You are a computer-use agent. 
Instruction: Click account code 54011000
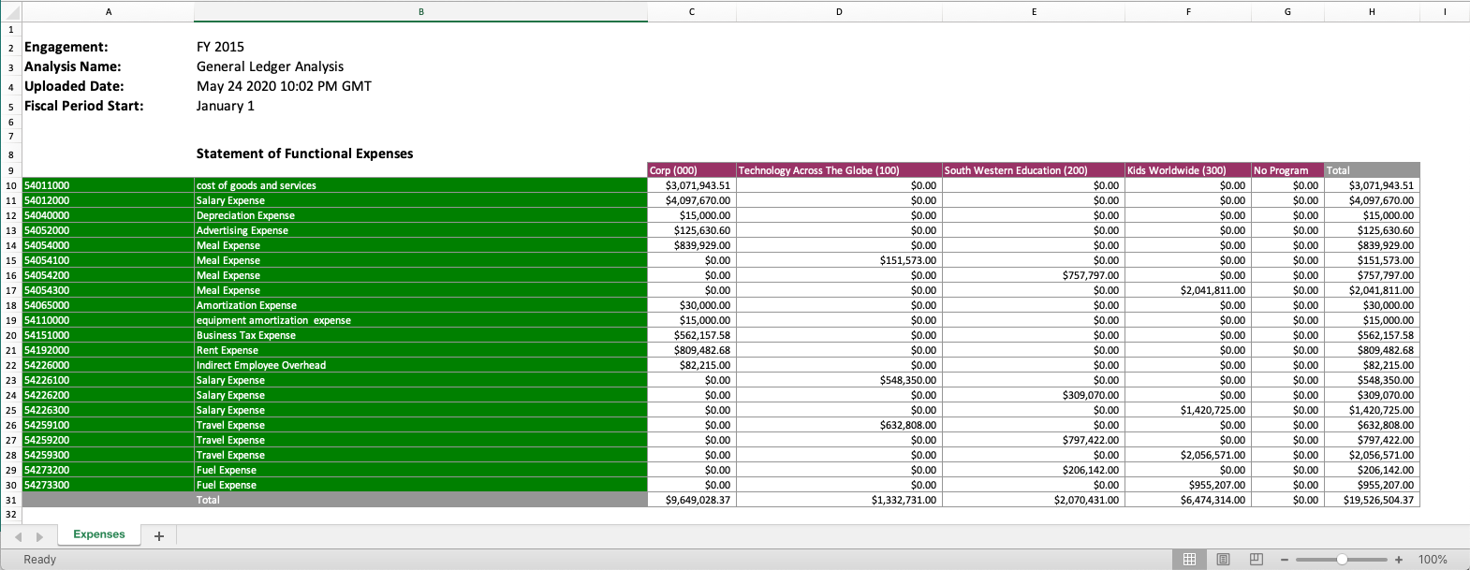point(109,185)
